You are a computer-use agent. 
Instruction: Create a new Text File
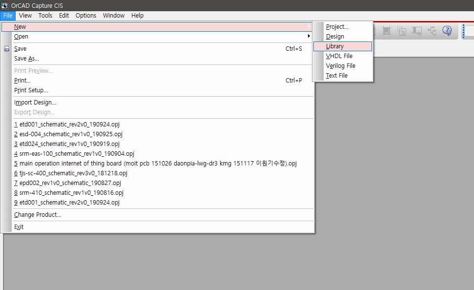[343, 75]
